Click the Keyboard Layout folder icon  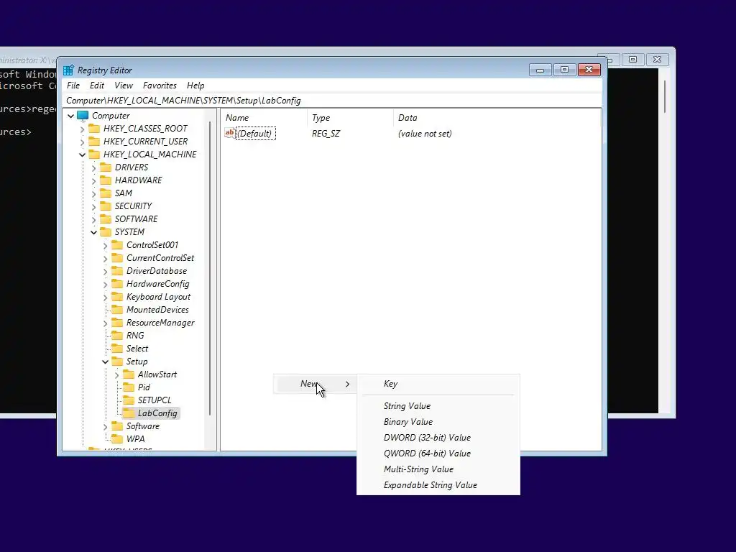click(117, 297)
